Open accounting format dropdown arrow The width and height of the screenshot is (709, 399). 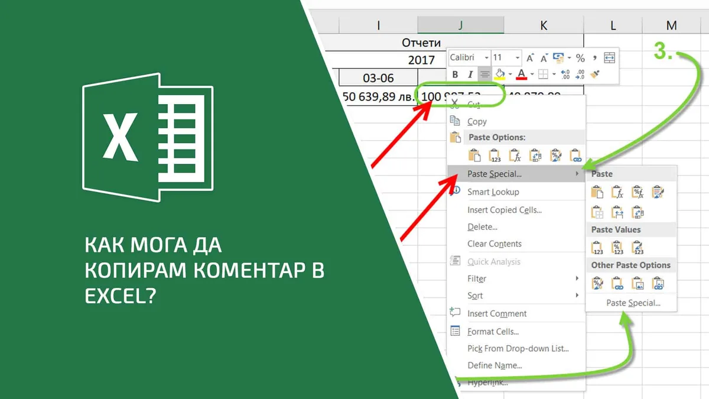[569, 58]
